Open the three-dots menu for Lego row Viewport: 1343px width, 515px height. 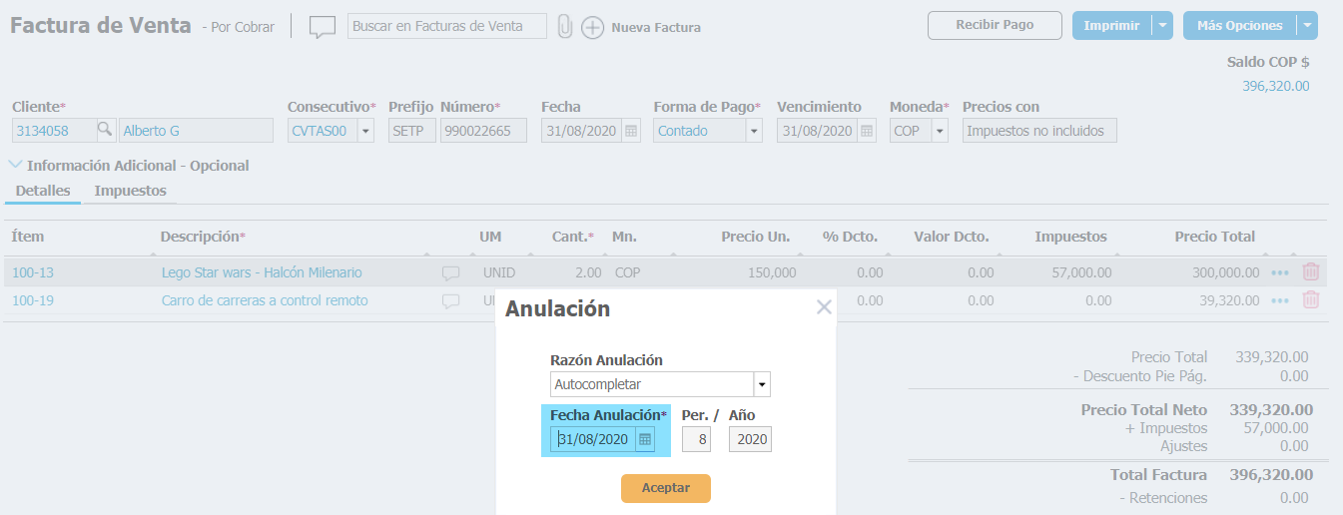coord(1280,272)
